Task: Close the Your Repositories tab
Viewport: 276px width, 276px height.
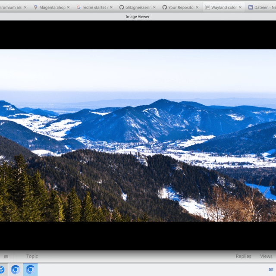Action: (198, 7)
